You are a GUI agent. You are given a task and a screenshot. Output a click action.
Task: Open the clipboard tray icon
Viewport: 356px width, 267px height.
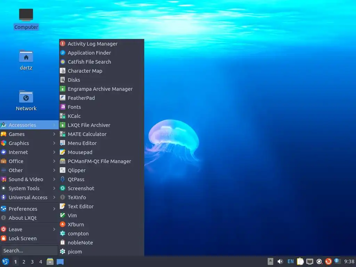tap(300, 261)
